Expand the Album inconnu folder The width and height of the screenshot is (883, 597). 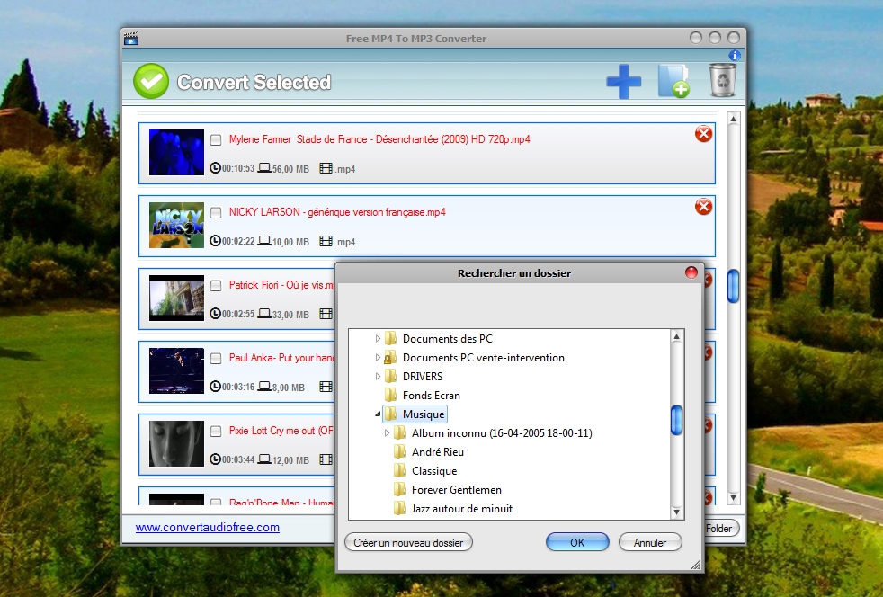387,433
